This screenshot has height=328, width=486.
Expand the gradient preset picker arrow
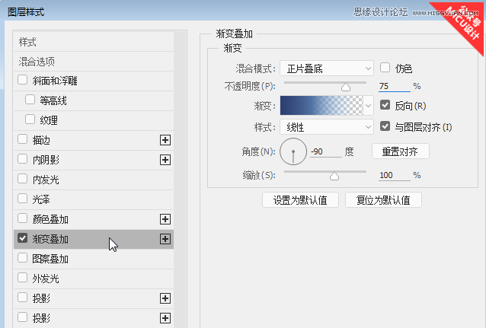[369, 106]
